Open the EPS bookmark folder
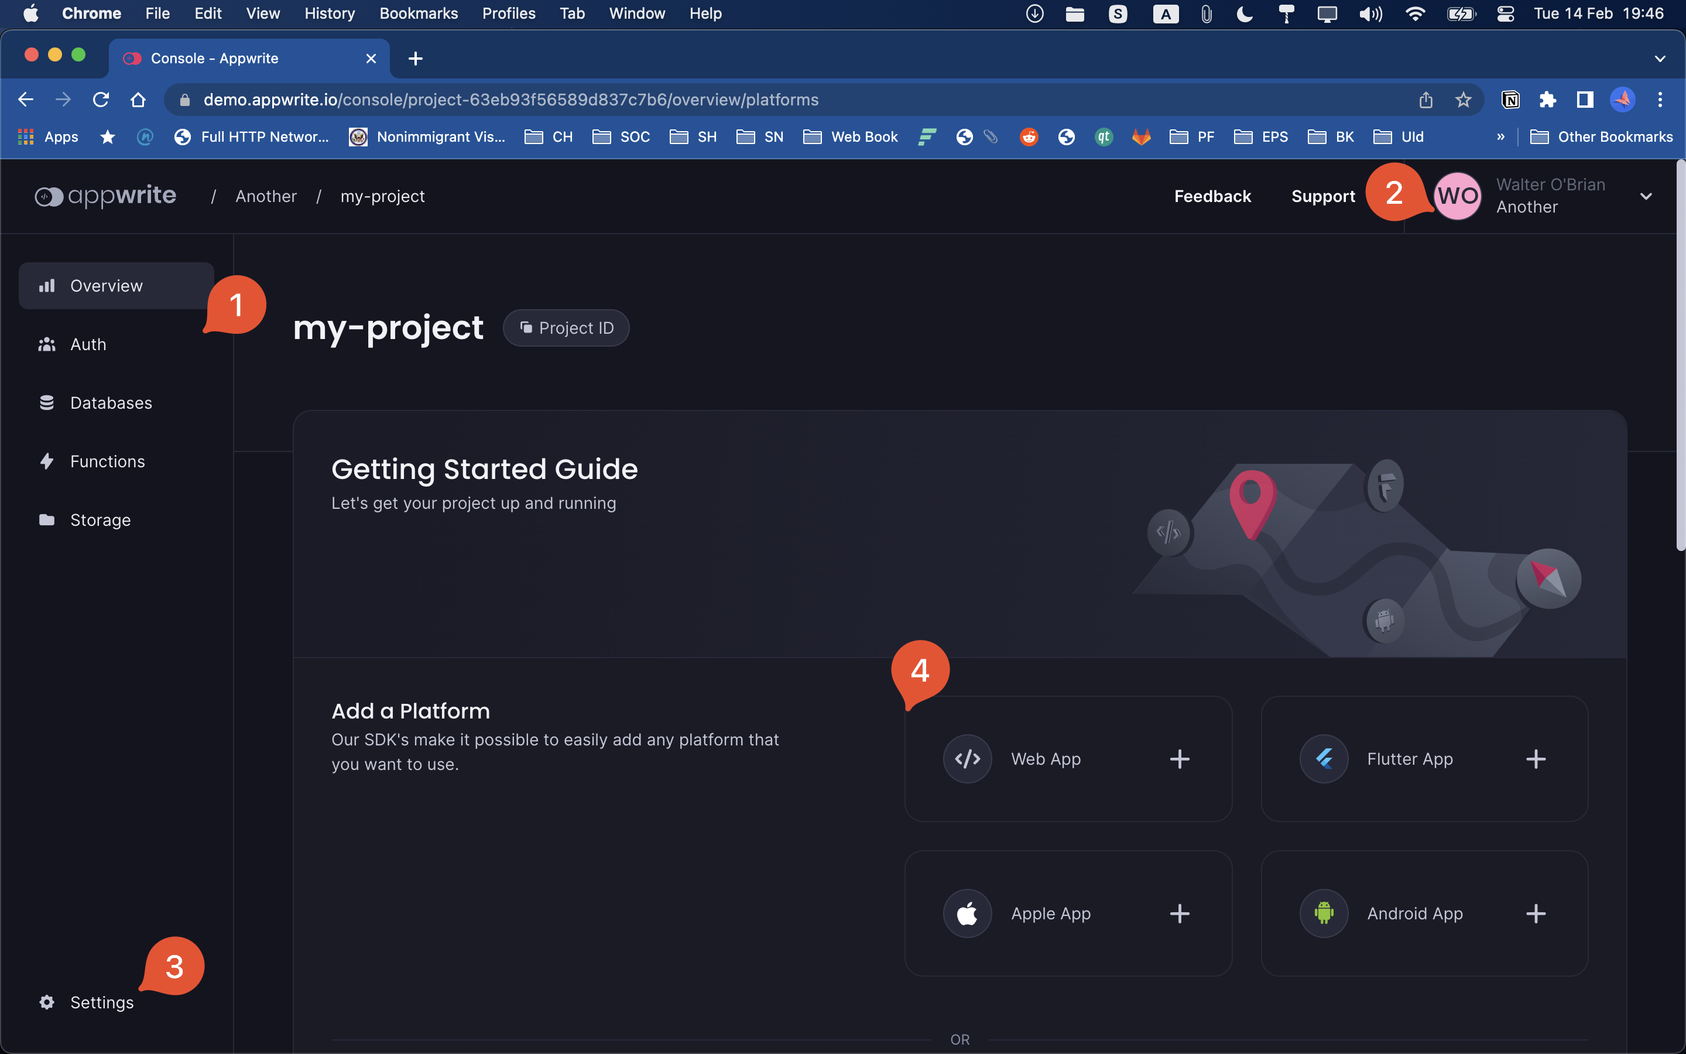Image resolution: width=1686 pixels, height=1054 pixels. click(x=1261, y=136)
